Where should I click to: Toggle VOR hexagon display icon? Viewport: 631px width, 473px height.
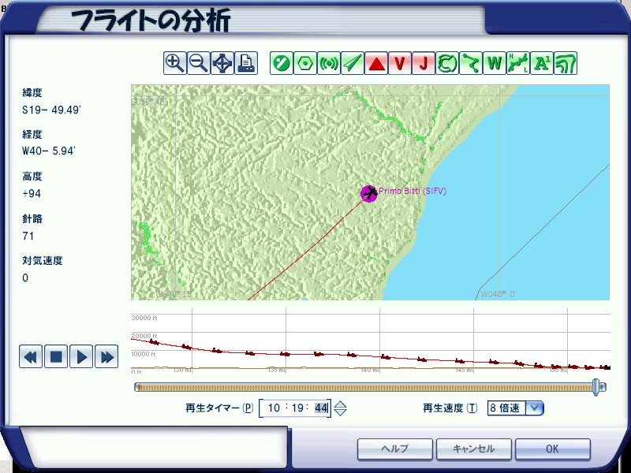tap(305, 63)
